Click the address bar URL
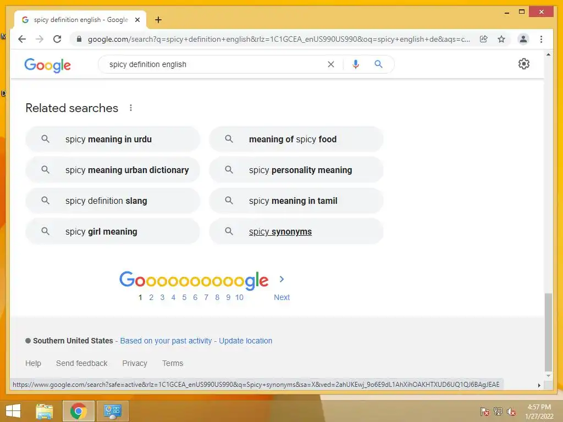 (279, 39)
